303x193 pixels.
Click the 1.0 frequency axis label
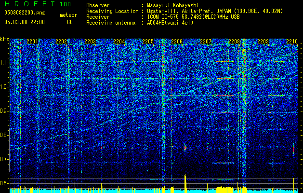click(x=4, y=87)
